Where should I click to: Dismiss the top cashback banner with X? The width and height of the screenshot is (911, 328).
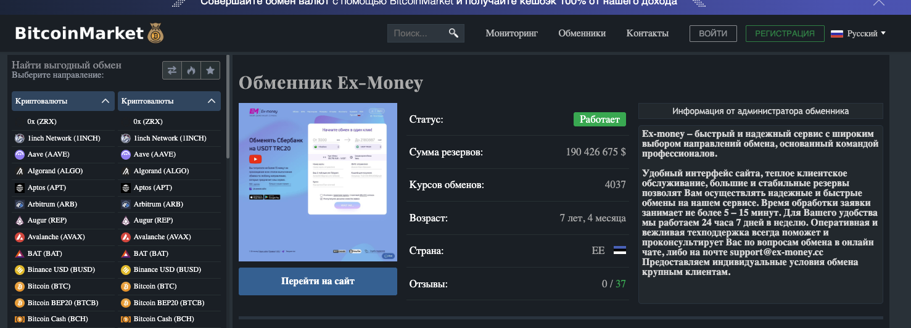coord(878,2)
